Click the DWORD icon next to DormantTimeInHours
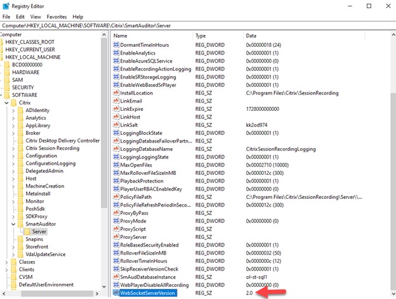Screen dimensions: 396x299 [116, 45]
